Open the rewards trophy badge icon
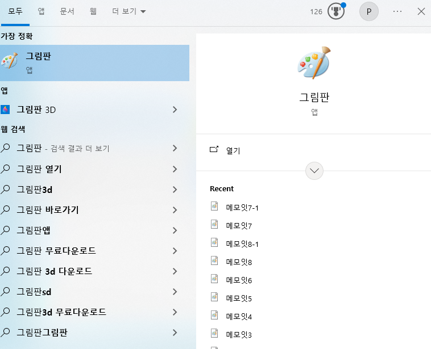The image size is (431, 349). [x=336, y=11]
